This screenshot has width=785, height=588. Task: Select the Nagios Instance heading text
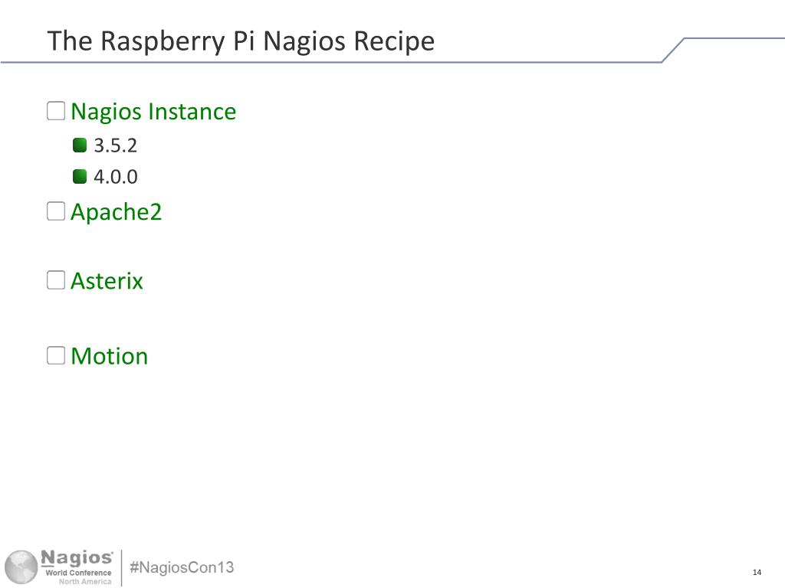153,112
